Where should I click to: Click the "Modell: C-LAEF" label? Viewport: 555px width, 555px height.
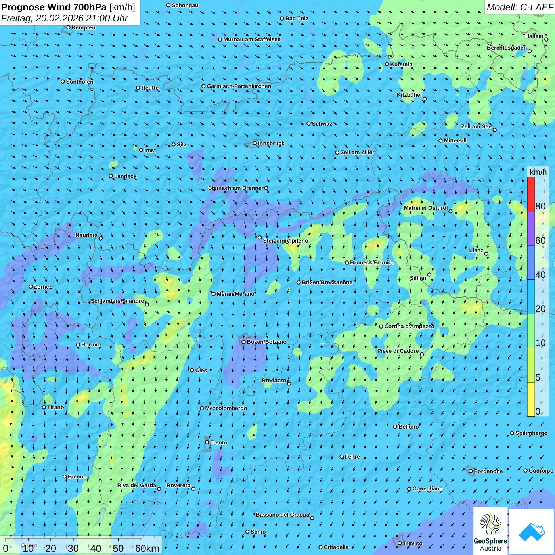click(520, 7)
